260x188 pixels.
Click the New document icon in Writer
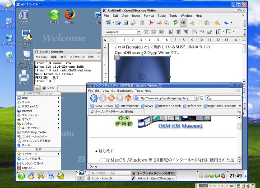tap(108, 23)
